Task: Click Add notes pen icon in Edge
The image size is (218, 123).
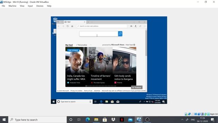Action: [x=136, y=26]
